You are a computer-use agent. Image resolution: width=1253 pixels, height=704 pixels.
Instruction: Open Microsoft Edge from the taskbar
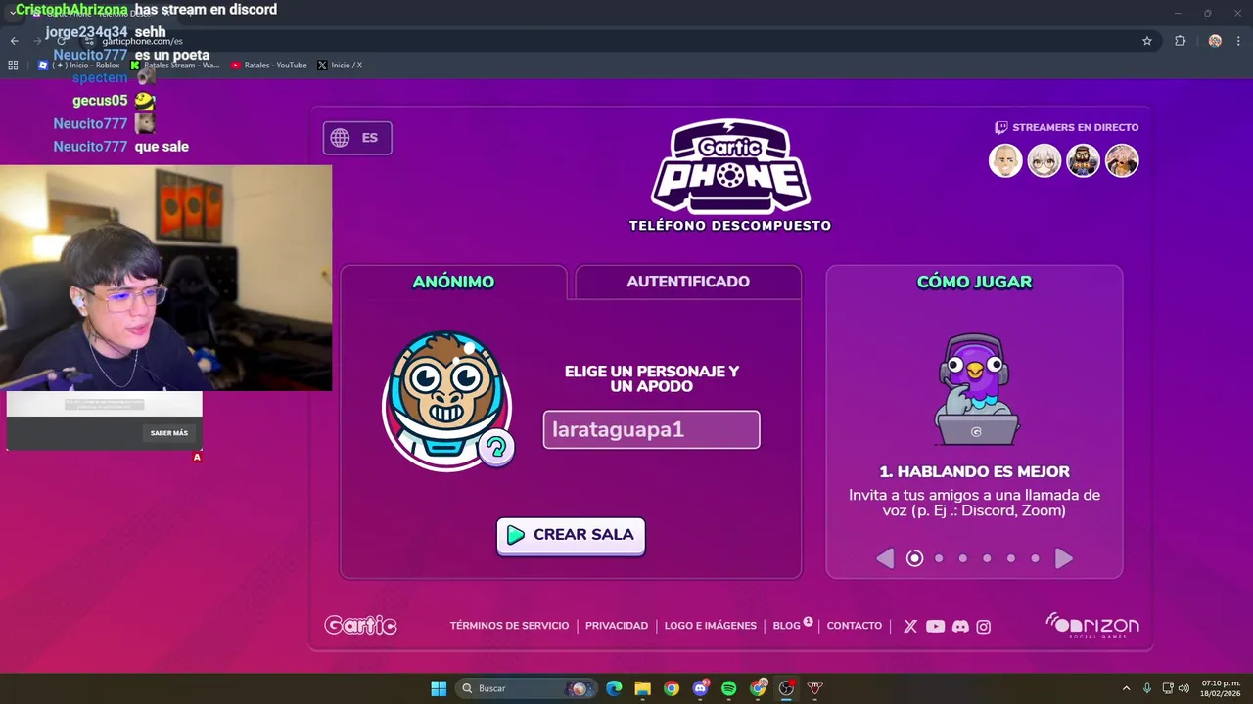pos(614,688)
